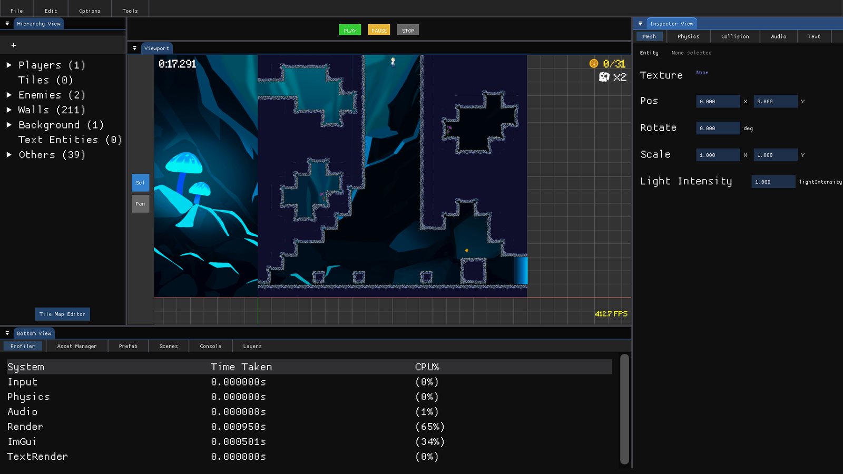The width and height of the screenshot is (843, 474).
Task: Select the Bottom View tab
Action: click(34, 333)
